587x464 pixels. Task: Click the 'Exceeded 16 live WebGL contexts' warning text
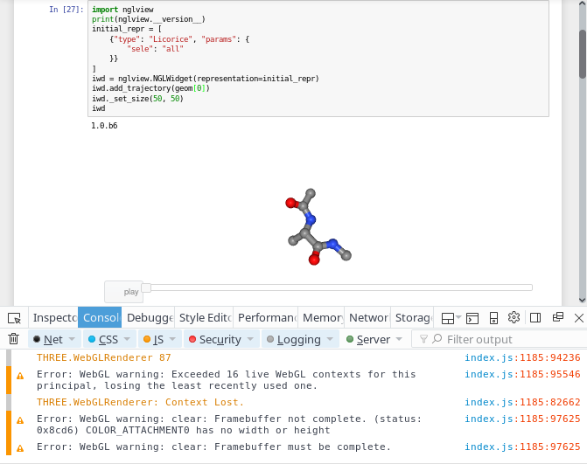[226, 380]
